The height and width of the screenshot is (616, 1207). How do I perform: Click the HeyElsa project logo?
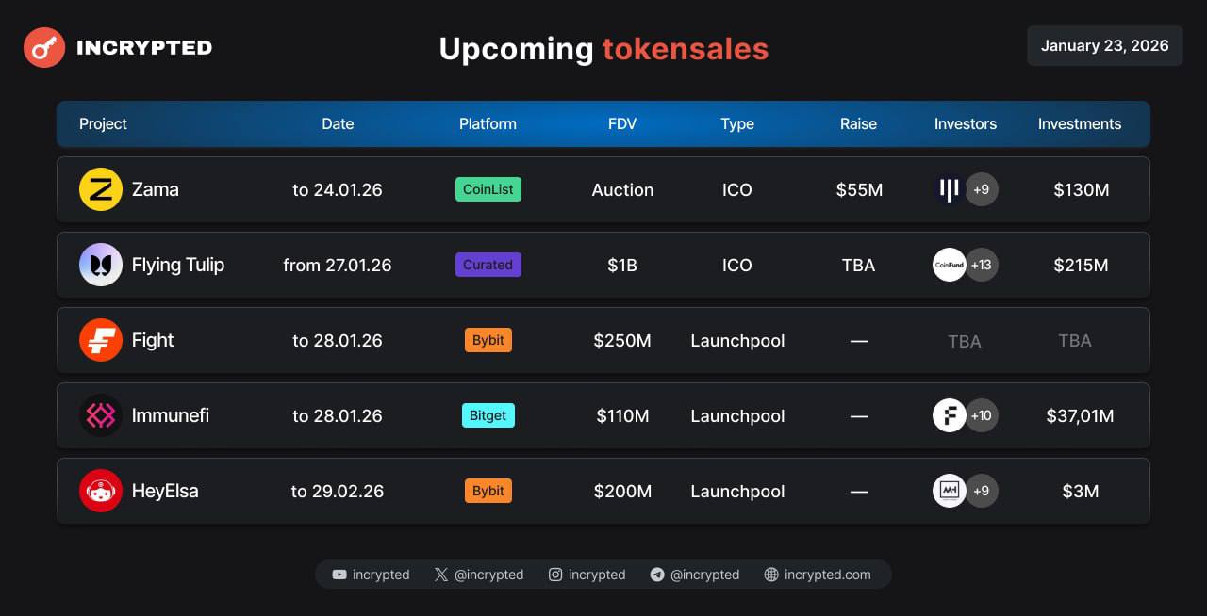point(101,491)
